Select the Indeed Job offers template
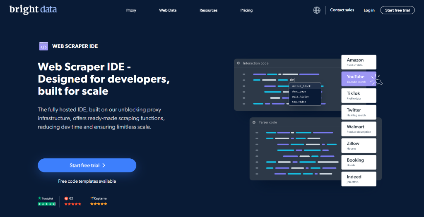Viewport: 424px width, 217px height. [x=359, y=179]
